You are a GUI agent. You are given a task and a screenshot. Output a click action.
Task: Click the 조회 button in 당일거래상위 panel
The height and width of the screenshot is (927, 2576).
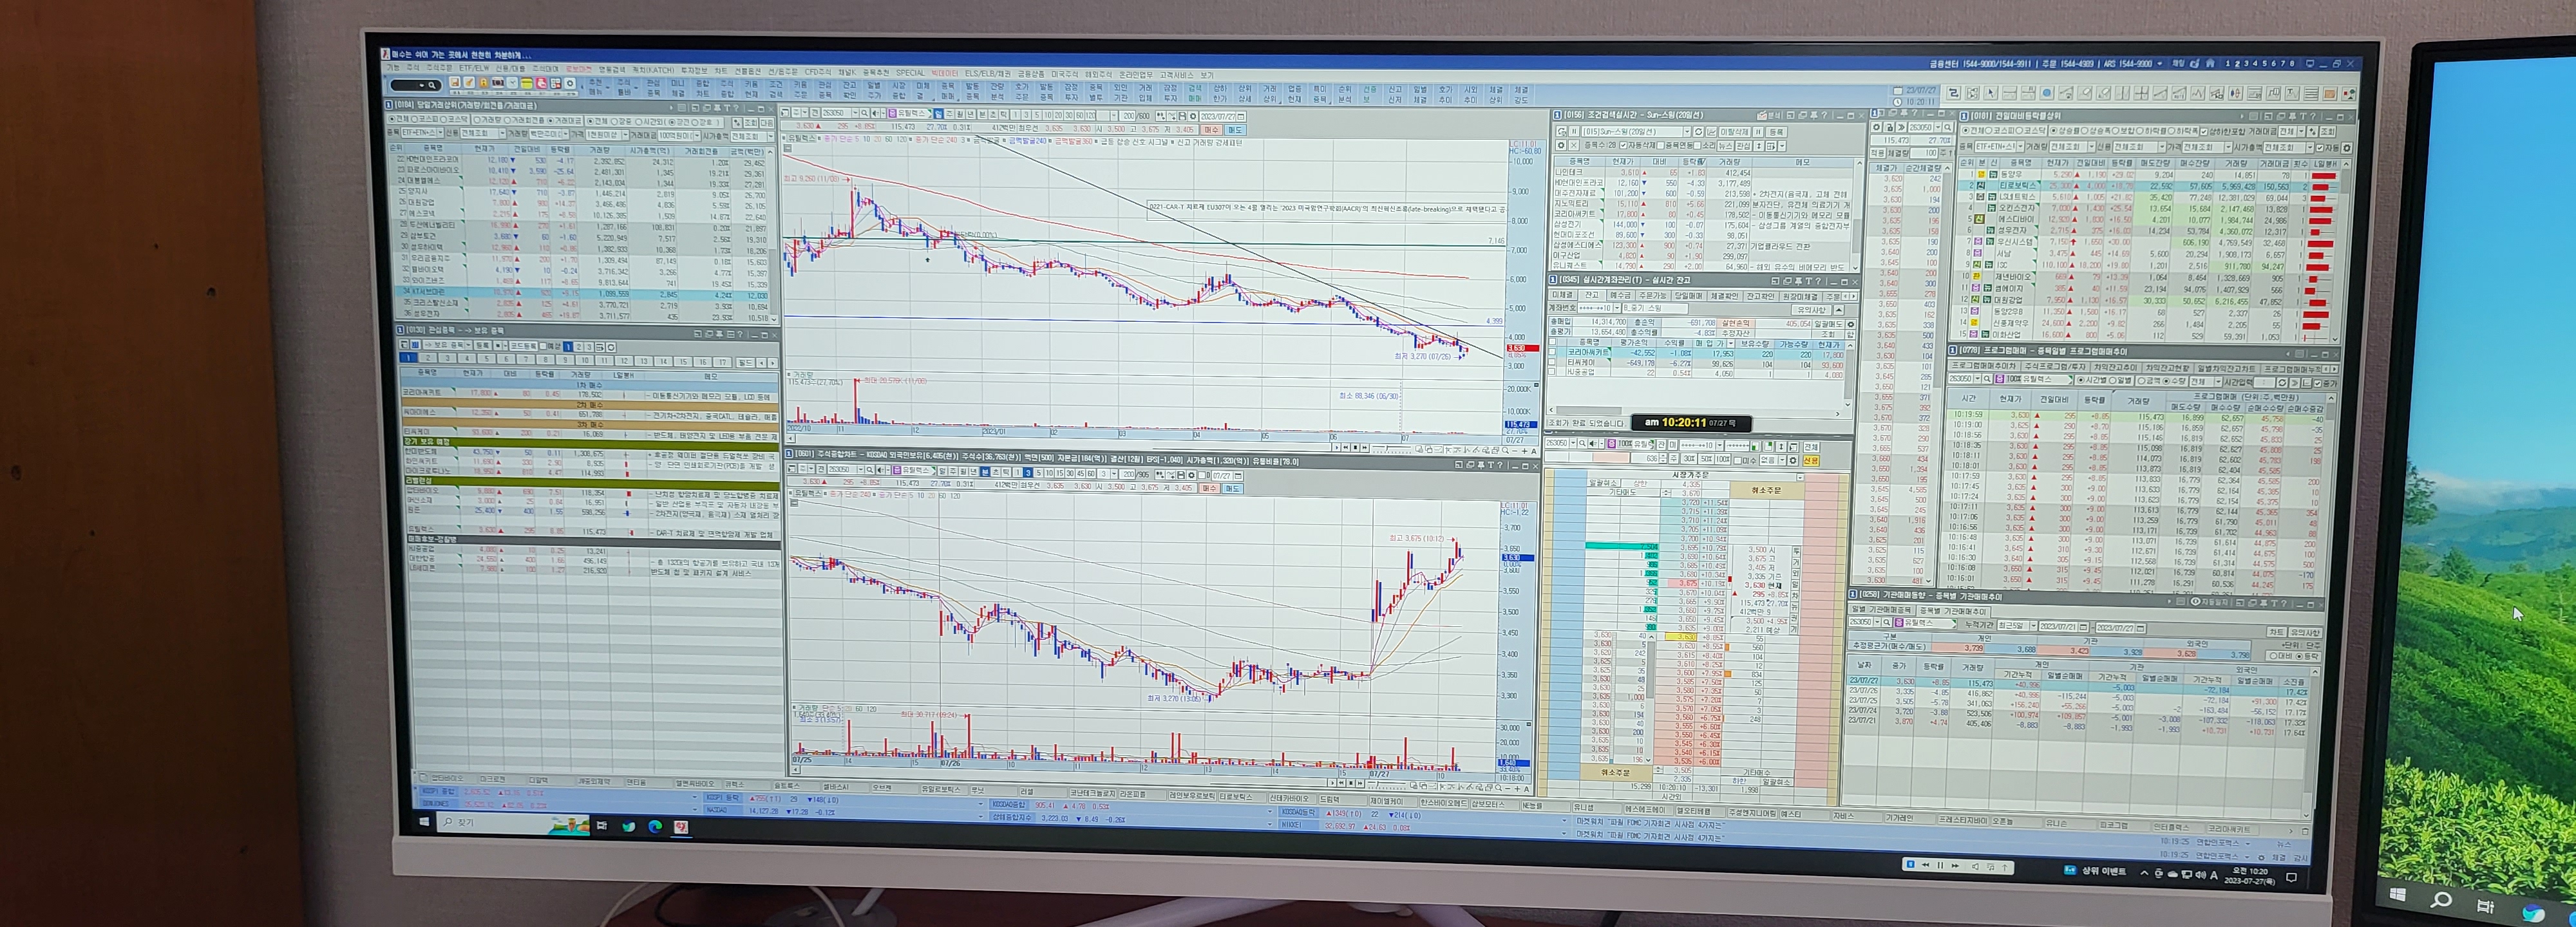click(x=750, y=123)
